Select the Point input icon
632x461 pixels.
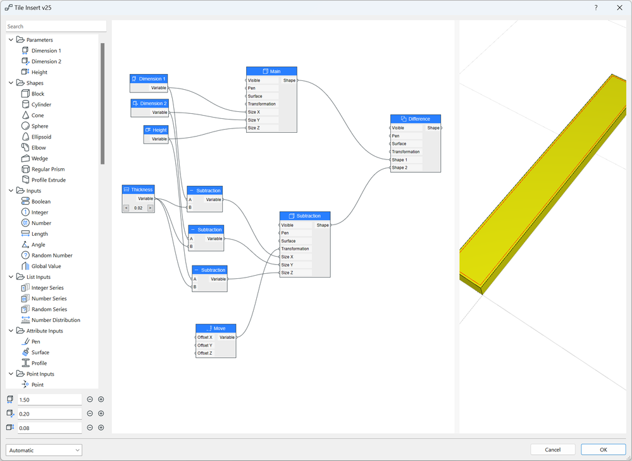pos(25,384)
